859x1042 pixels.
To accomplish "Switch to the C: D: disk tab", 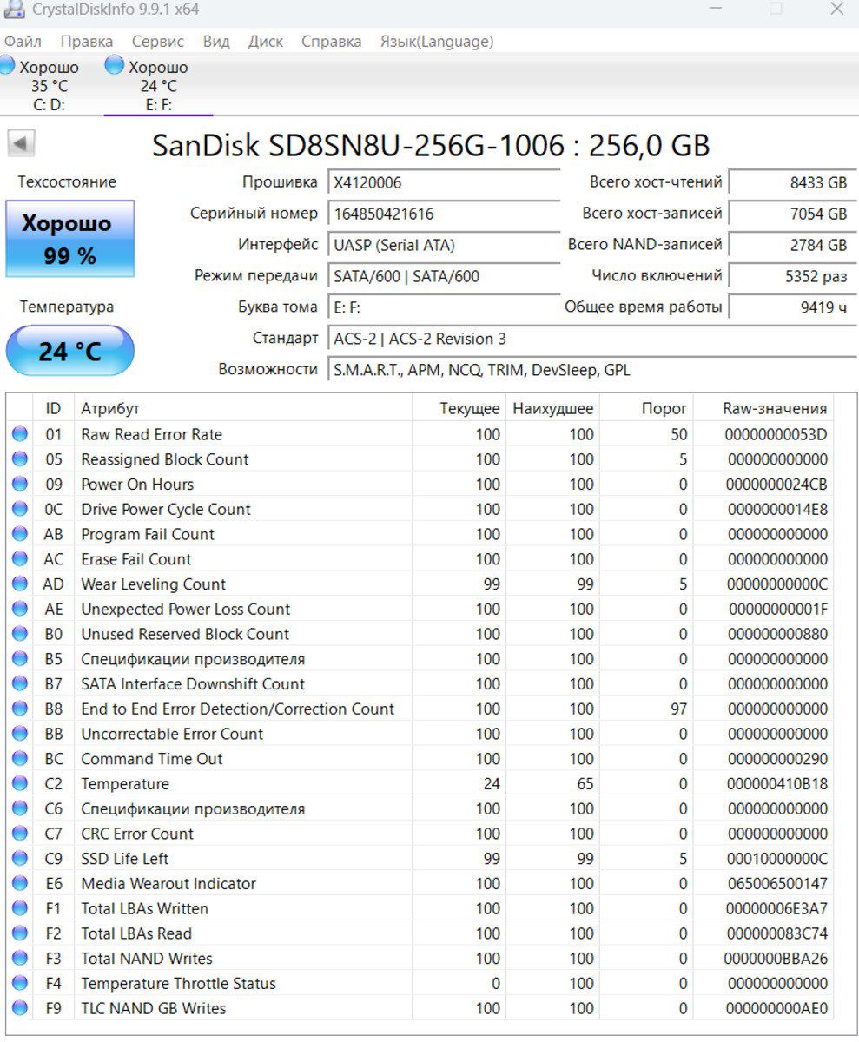I will tap(49, 85).
